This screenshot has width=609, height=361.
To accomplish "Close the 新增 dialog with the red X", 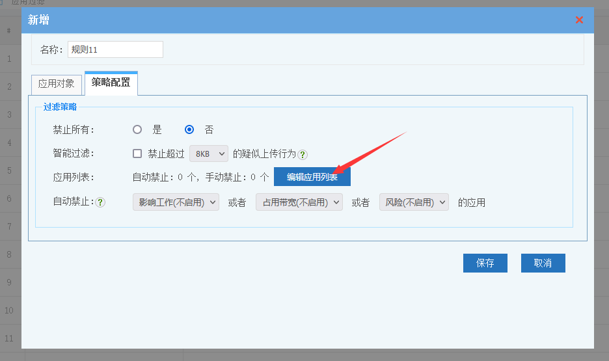I will (x=579, y=20).
